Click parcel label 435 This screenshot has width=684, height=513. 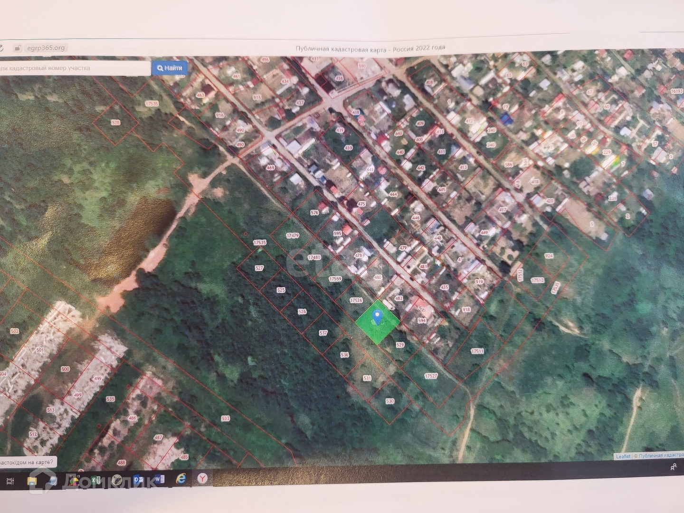[x=445, y=287]
